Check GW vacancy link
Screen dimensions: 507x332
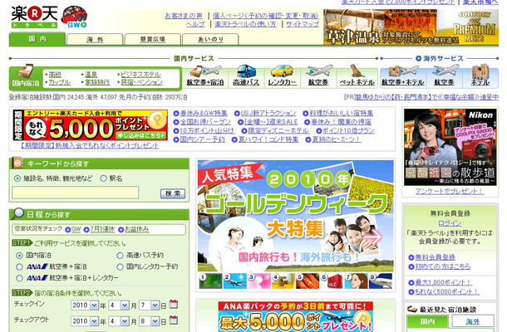pos(76,229)
